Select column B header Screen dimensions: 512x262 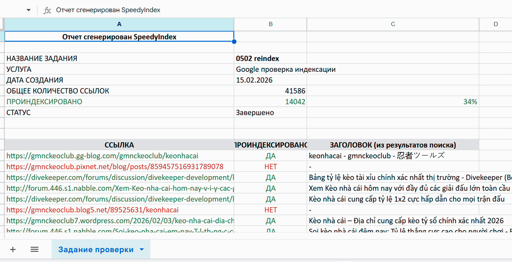click(x=270, y=24)
